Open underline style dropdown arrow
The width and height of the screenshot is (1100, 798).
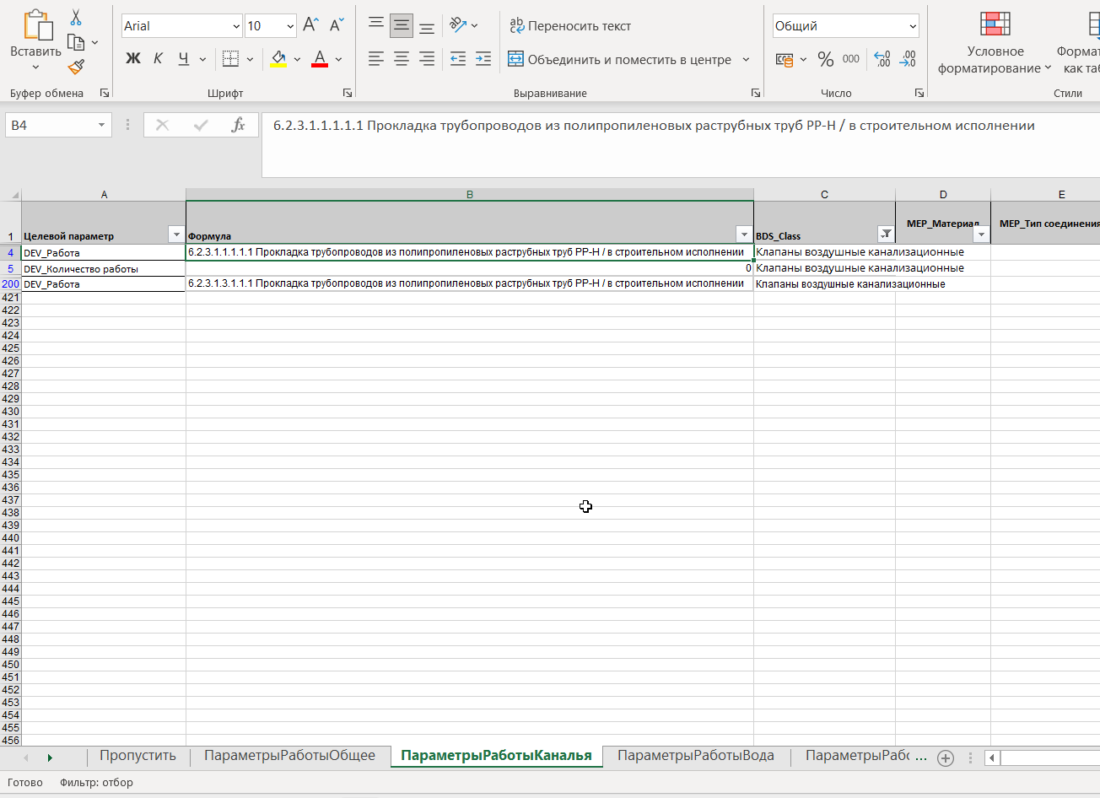[x=202, y=59]
